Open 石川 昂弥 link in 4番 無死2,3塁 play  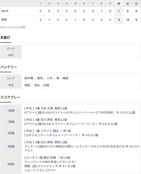[x=47, y=120]
